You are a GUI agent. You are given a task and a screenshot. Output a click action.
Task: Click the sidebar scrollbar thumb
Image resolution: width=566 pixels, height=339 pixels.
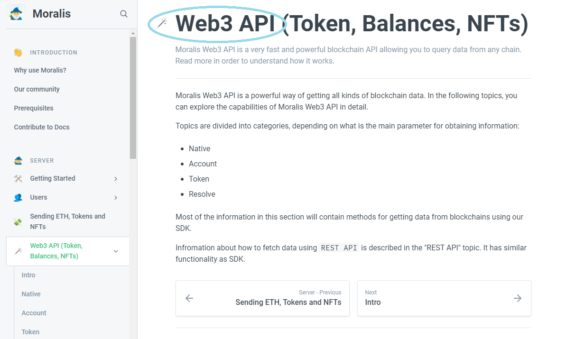point(133,97)
